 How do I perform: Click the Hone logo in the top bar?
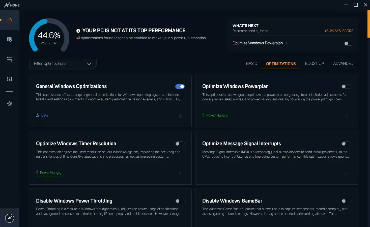pyautogui.click(x=11, y=5)
